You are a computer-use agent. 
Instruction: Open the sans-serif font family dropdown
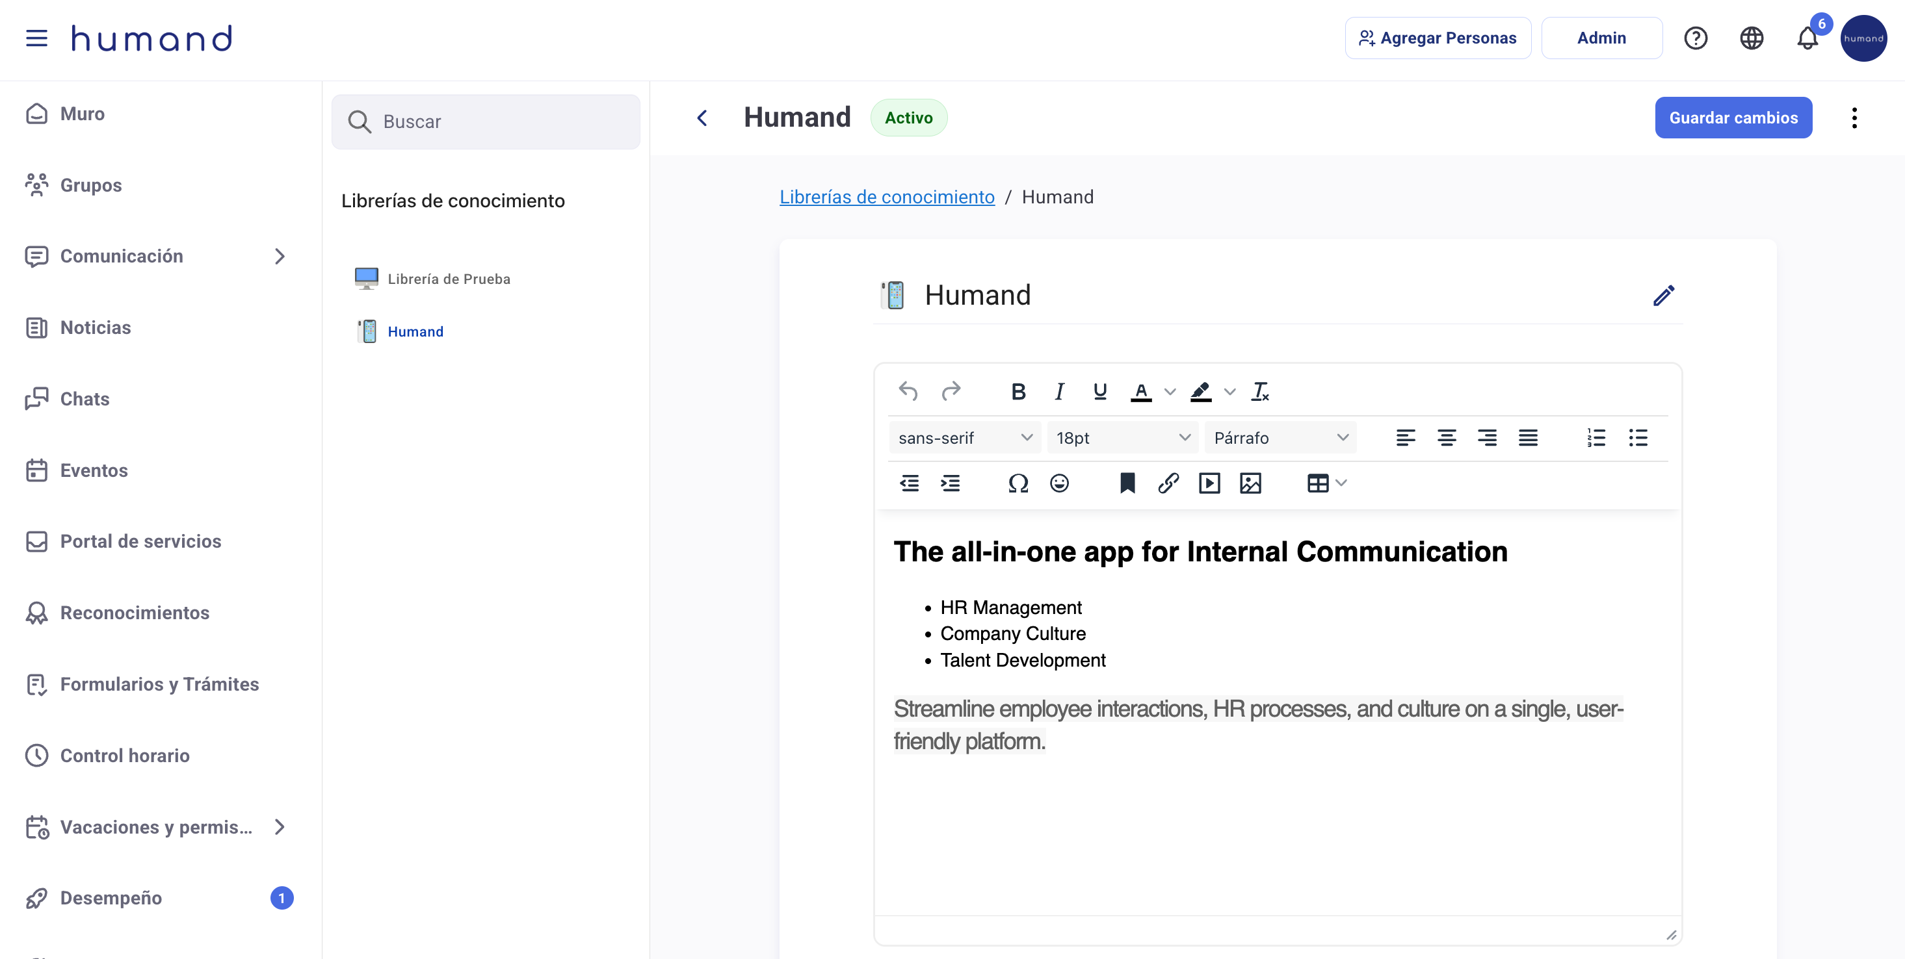point(964,438)
